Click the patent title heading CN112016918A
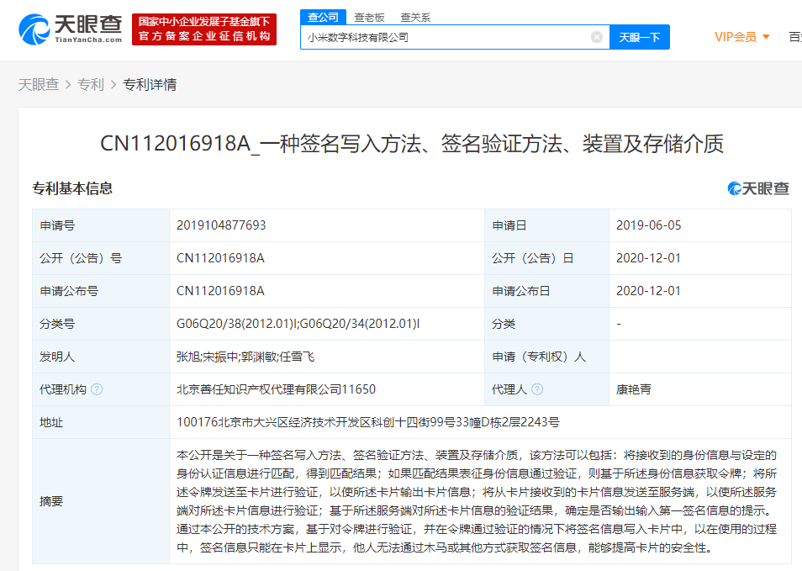 click(411, 144)
